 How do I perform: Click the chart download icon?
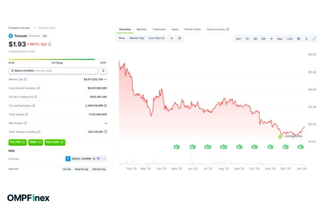pos(307,39)
